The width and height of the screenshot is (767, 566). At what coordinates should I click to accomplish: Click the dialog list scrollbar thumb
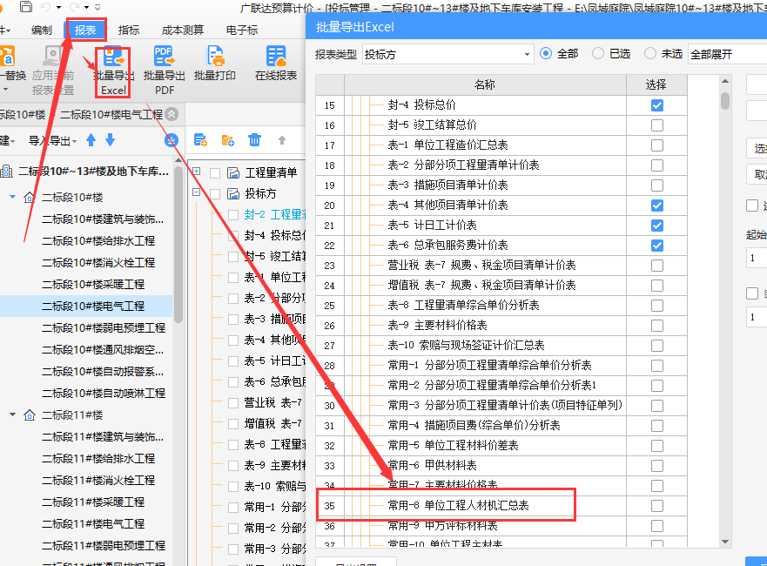pyautogui.click(x=725, y=101)
